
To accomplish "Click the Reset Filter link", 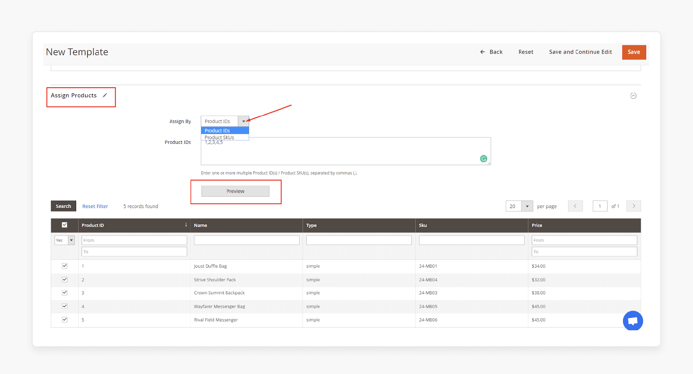I will pos(95,206).
